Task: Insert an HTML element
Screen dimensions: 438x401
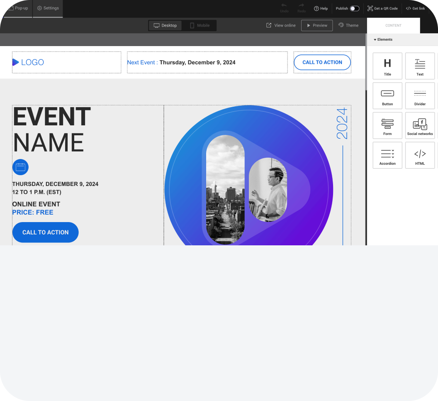Action: 420,155
